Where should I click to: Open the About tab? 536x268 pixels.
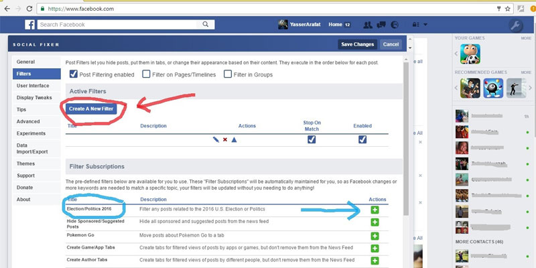(37, 200)
